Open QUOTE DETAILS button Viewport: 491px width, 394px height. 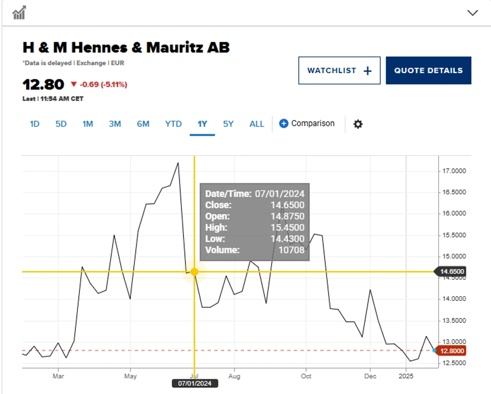coord(428,71)
